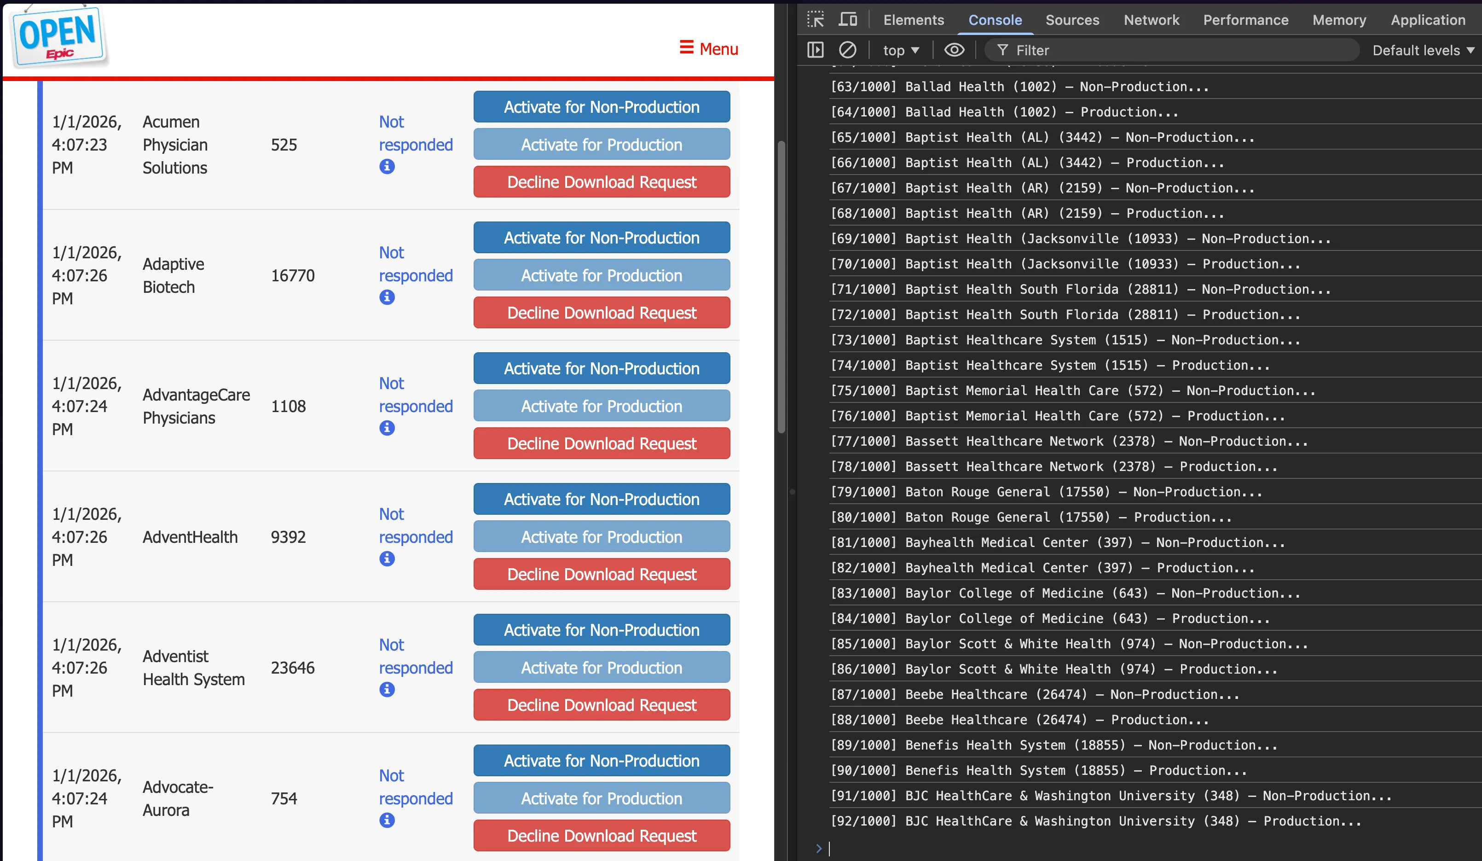Click info icon in AdventHealth row

[387, 558]
